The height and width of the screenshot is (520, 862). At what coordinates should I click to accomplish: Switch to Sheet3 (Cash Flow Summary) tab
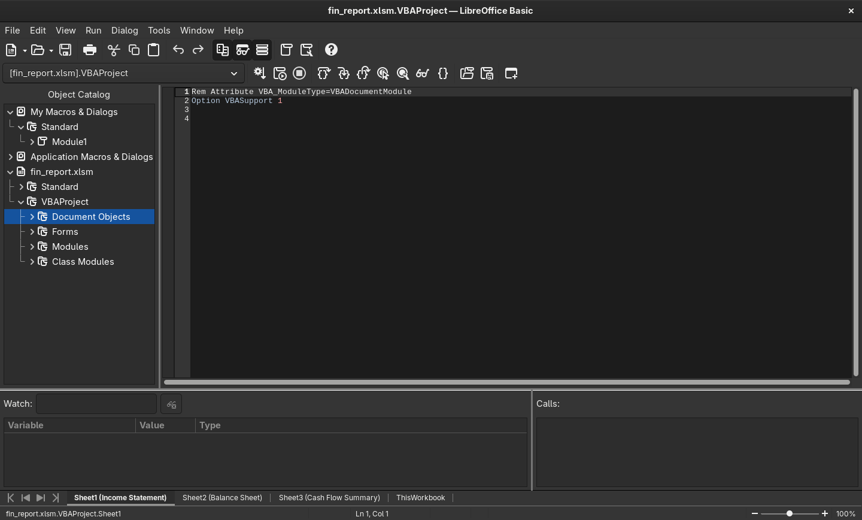(329, 498)
